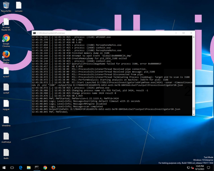The image size is (214, 171).
Task: Launch Firefox from the taskbar
Action: (x=53, y=168)
